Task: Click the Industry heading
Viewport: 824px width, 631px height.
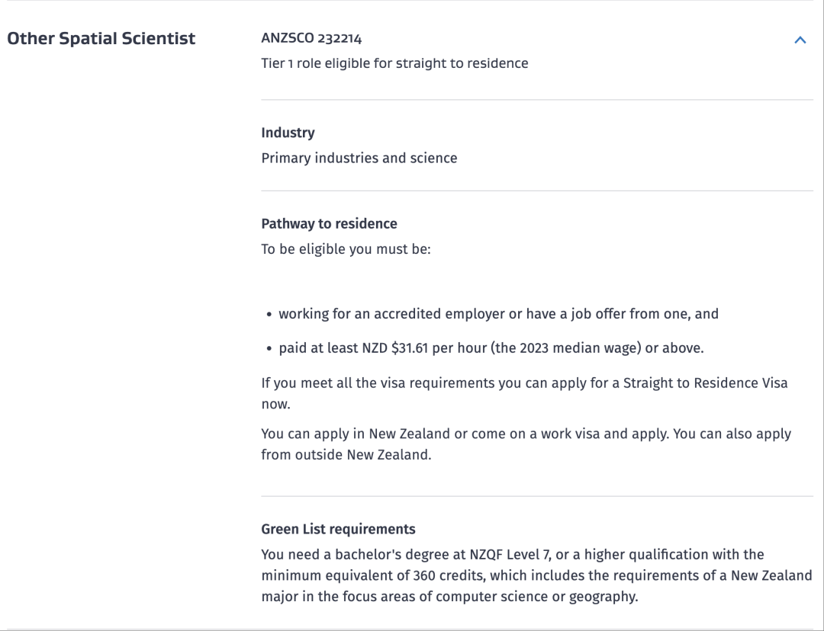Action: click(x=288, y=133)
